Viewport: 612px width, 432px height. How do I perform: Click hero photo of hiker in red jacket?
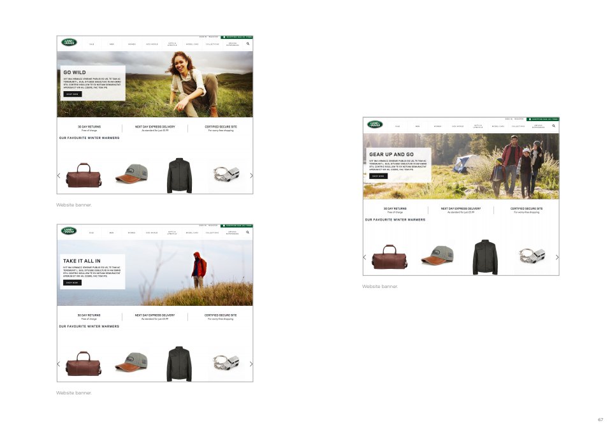[x=155, y=273]
